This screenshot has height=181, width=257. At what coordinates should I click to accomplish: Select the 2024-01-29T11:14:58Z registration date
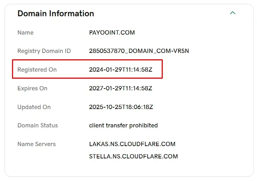[121, 70]
